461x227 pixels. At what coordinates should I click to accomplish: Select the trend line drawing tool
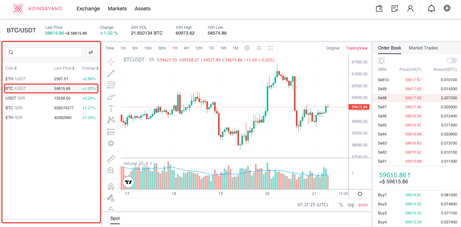click(x=111, y=73)
